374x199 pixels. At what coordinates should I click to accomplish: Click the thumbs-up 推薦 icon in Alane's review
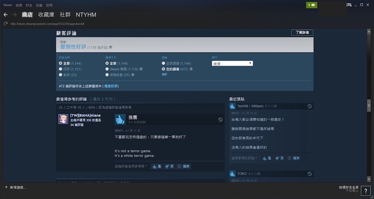tap(120, 119)
